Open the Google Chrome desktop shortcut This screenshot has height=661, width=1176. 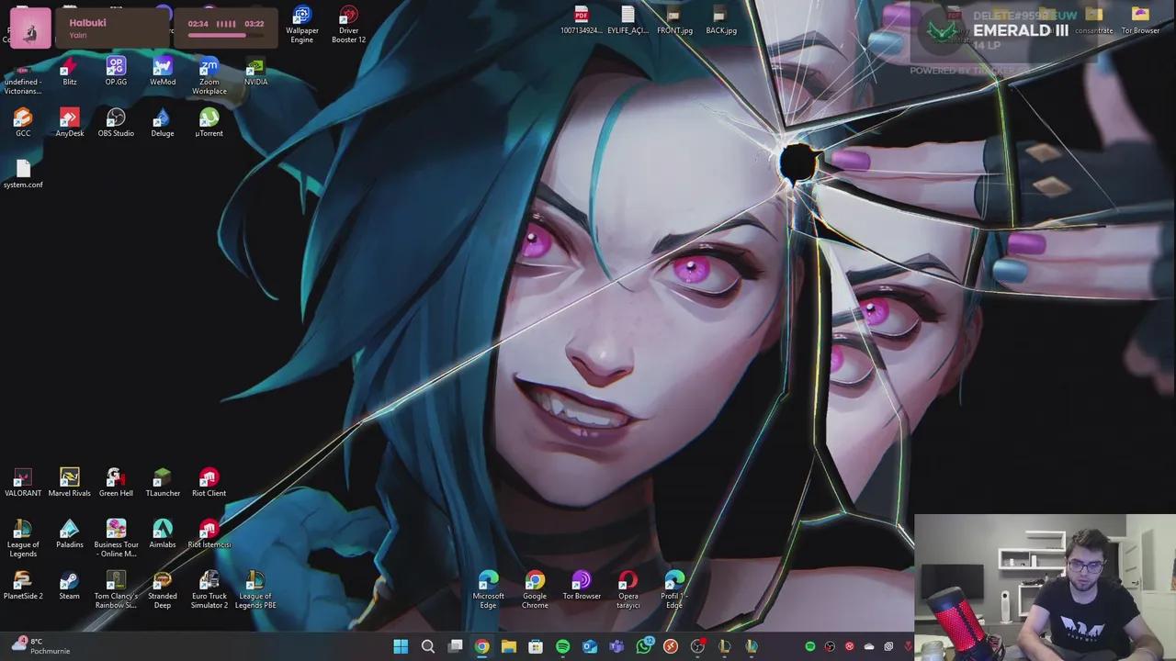[x=535, y=590]
